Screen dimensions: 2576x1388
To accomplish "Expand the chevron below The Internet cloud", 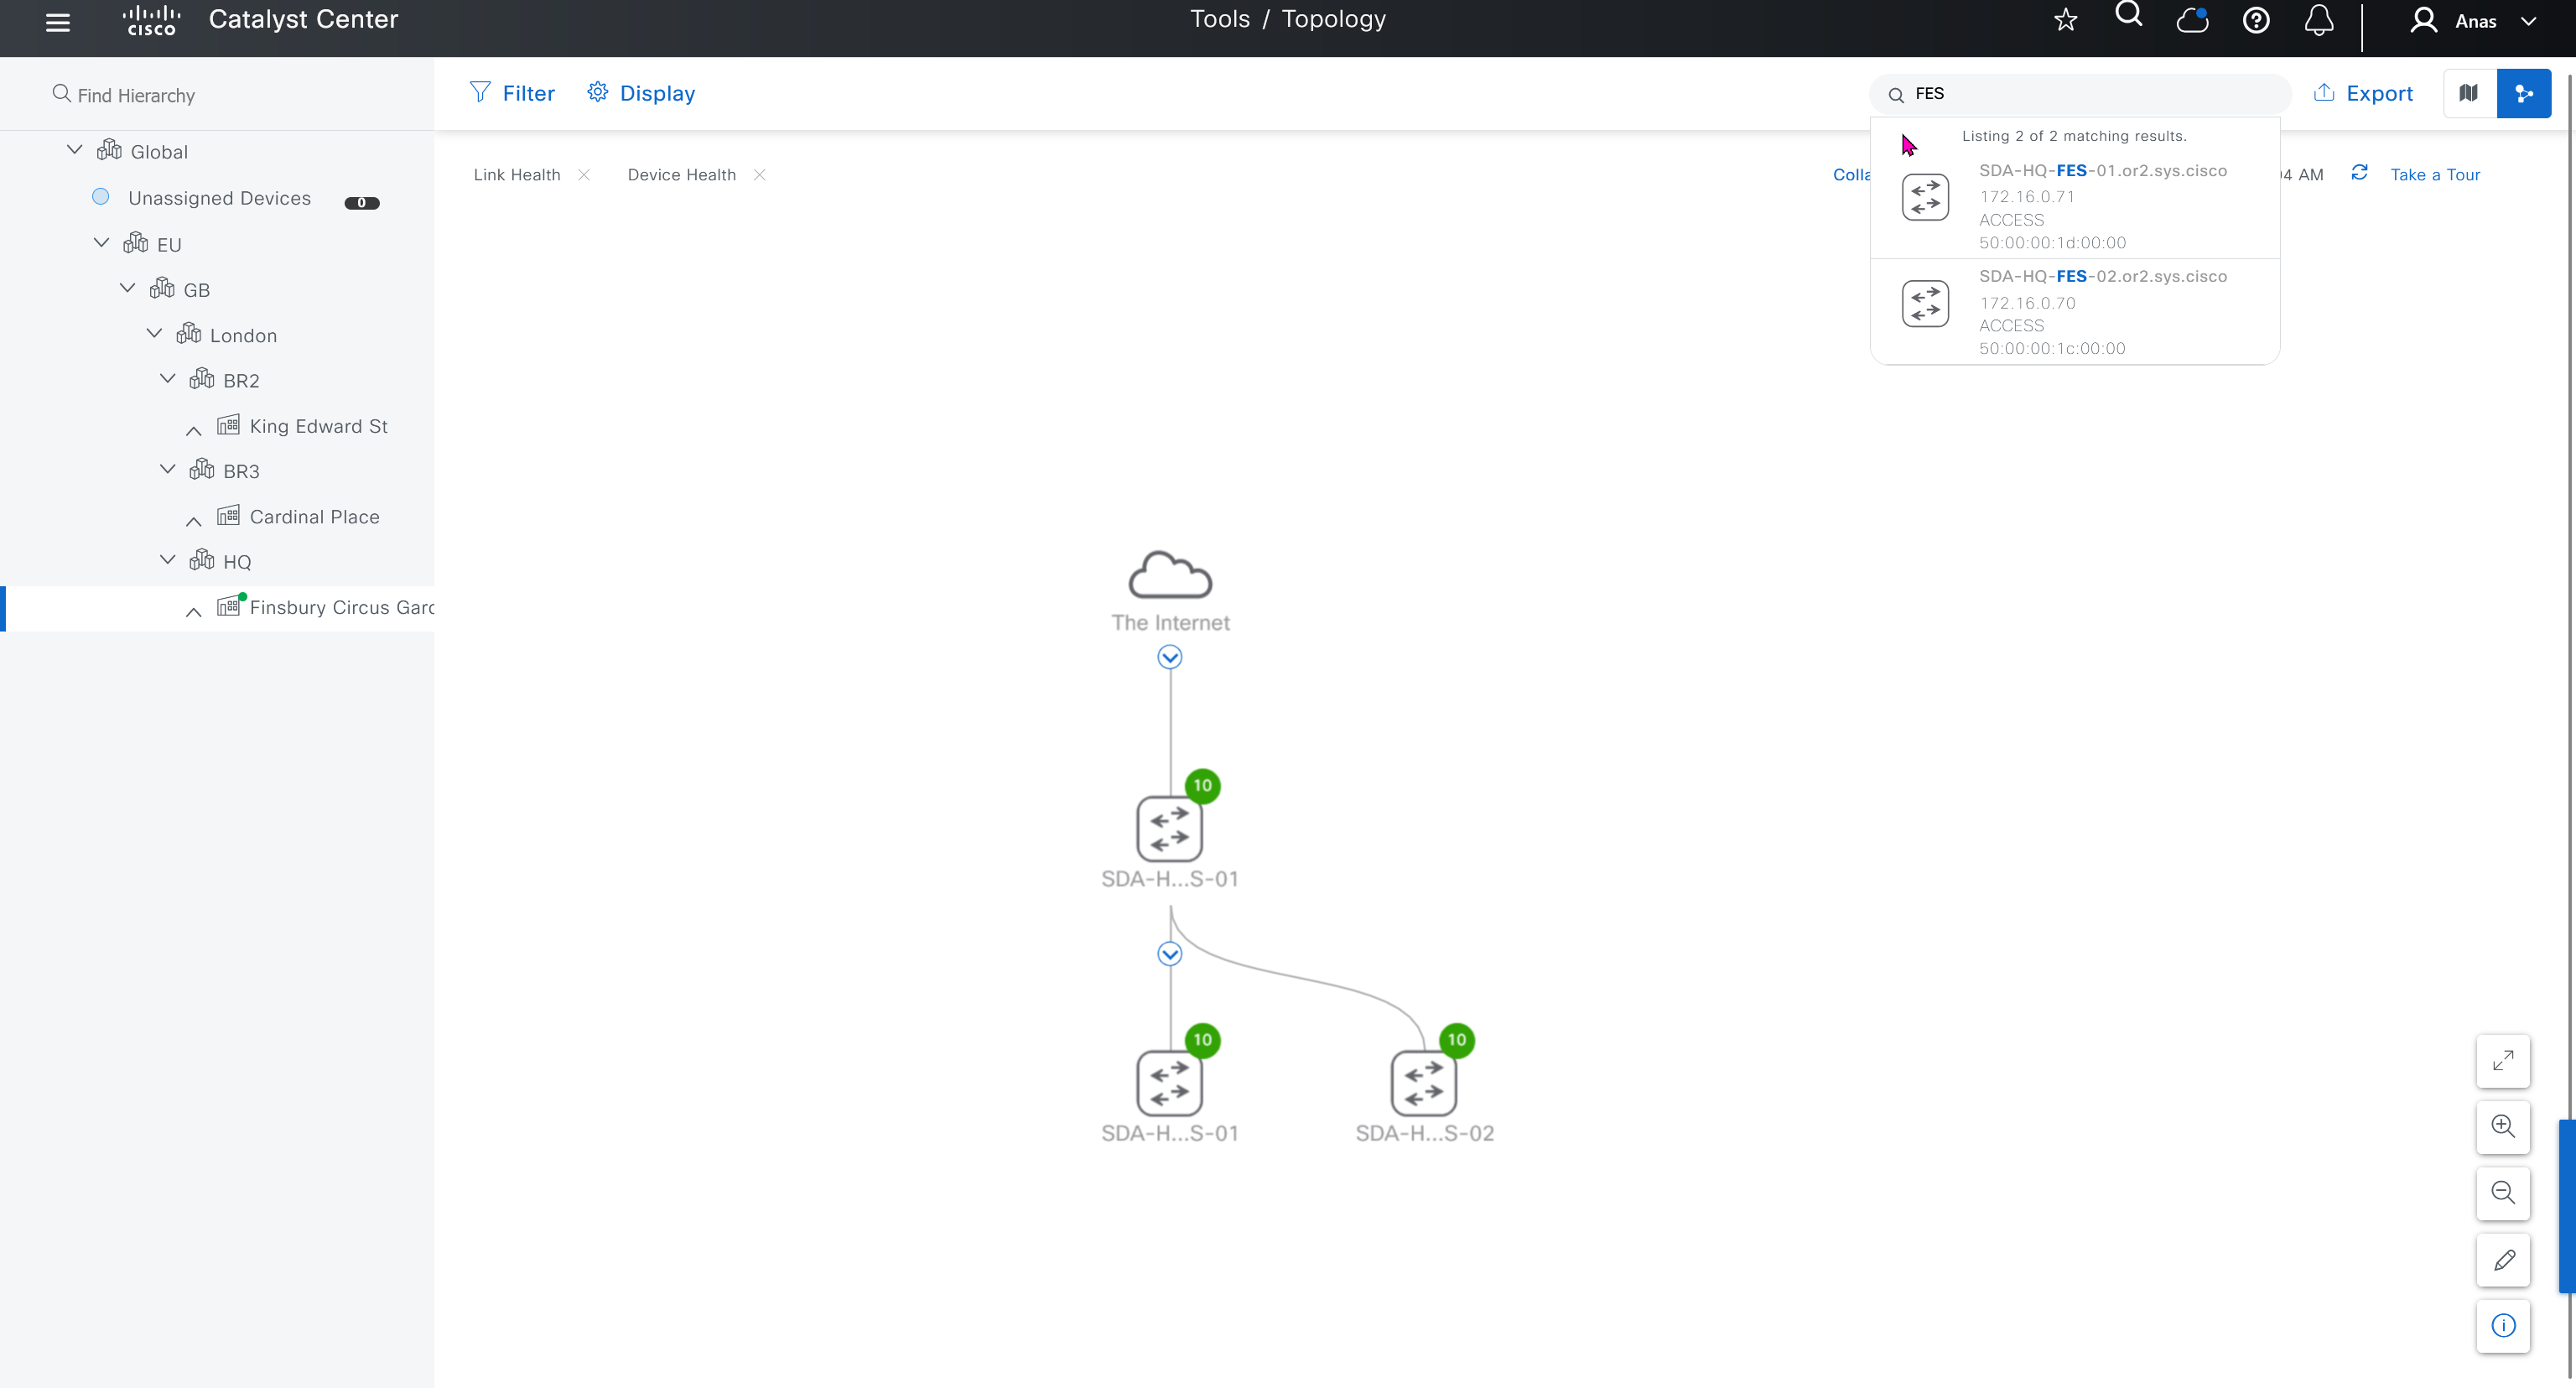I will tap(1170, 657).
